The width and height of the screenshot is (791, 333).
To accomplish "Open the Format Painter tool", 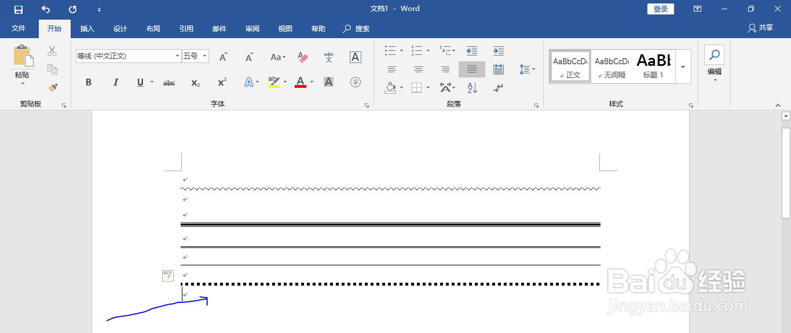I will tap(52, 87).
